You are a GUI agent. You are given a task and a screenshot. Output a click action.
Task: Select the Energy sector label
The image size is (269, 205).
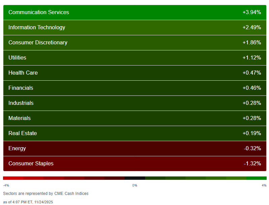(x=17, y=148)
